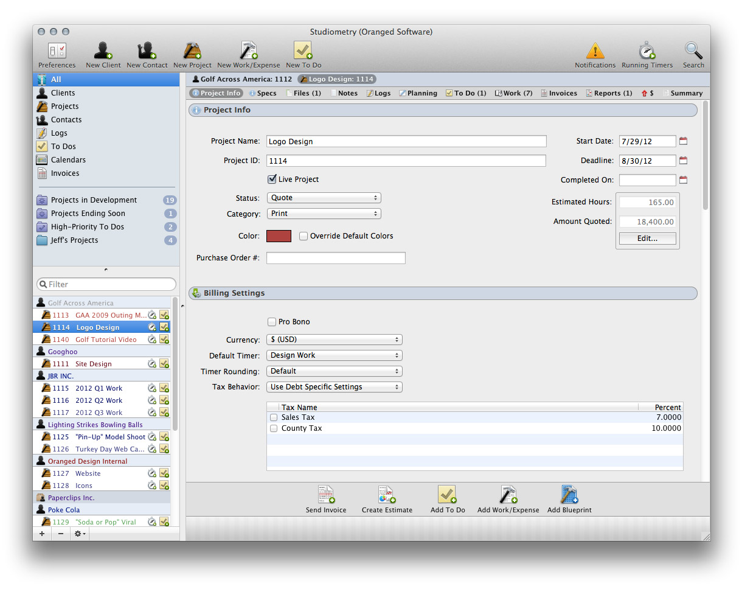Image resolution: width=742 pixels, height=589 pixels.
Task: Click the Create Estimate icon
Action: [387, 495]
